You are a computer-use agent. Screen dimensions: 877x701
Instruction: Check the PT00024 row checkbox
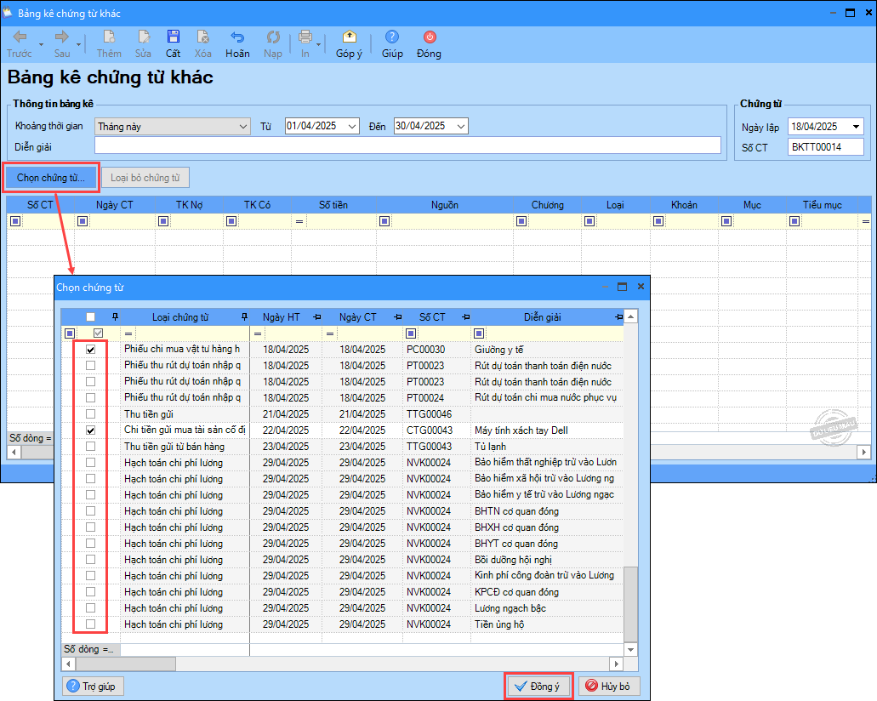91,398
